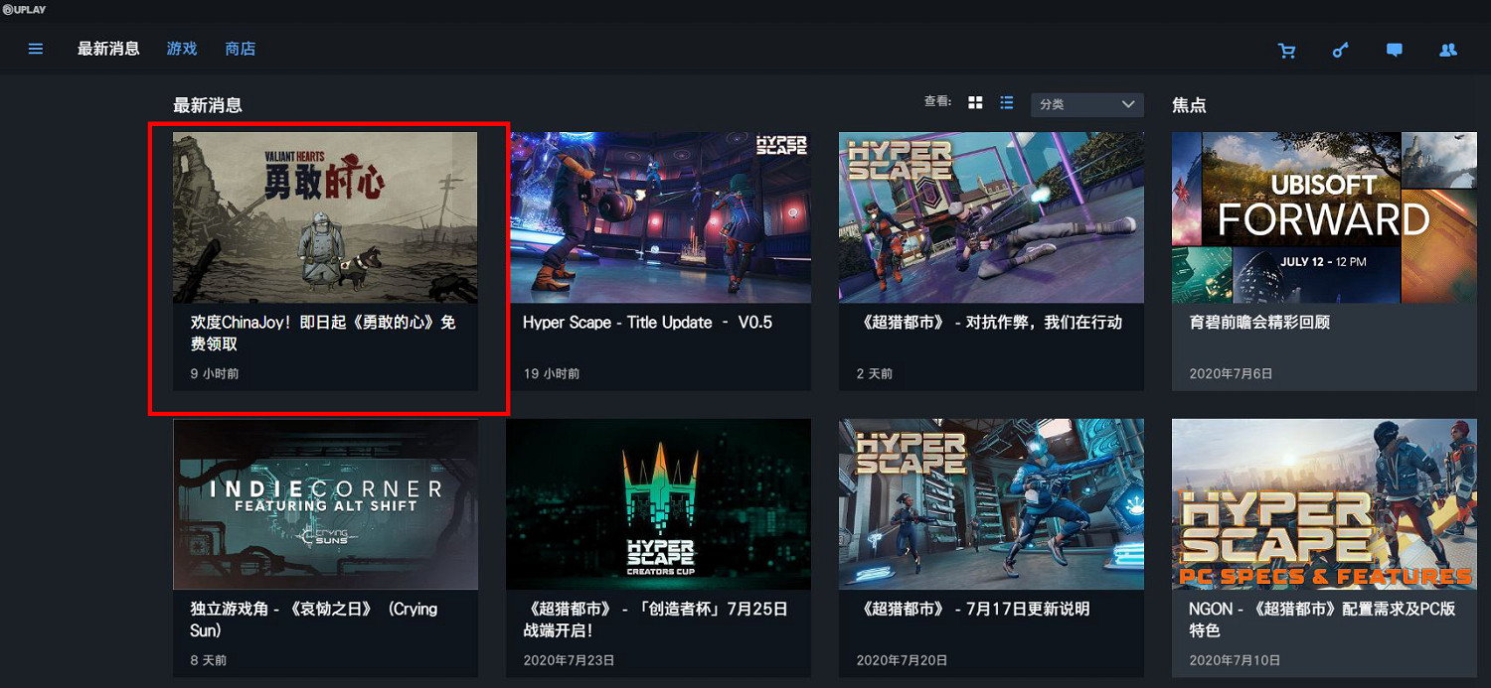Open the 育碧前瞻会精彩回顾 focus story

[x=1324, y=258]
